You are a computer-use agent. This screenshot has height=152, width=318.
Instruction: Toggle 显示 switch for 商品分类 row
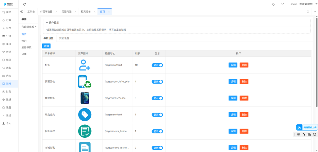coord(157,115)
